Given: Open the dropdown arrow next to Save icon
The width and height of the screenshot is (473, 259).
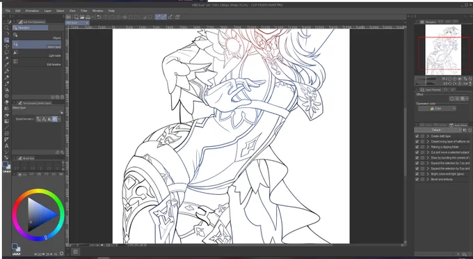Looking at the screenshot, I should click(93, 17).
